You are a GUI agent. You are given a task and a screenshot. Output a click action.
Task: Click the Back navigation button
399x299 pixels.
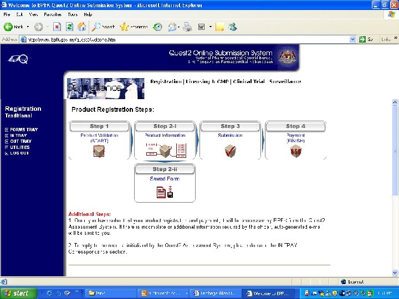13,27
